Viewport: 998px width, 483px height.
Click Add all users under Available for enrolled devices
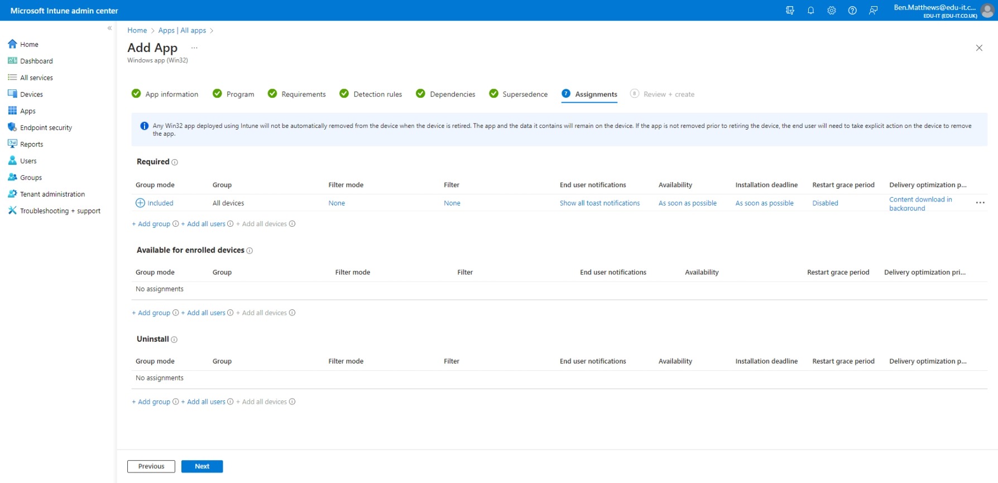203,313
